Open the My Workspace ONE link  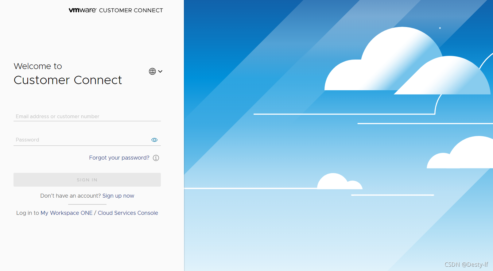67,213
